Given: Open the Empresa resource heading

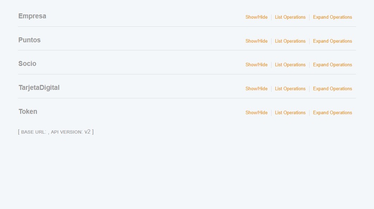Looking at the screenshot, I should 32,16.
